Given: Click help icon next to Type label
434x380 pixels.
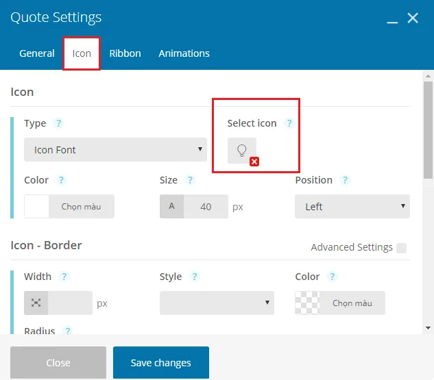Looking at the screenshot, I should click(x=59, y=123).
